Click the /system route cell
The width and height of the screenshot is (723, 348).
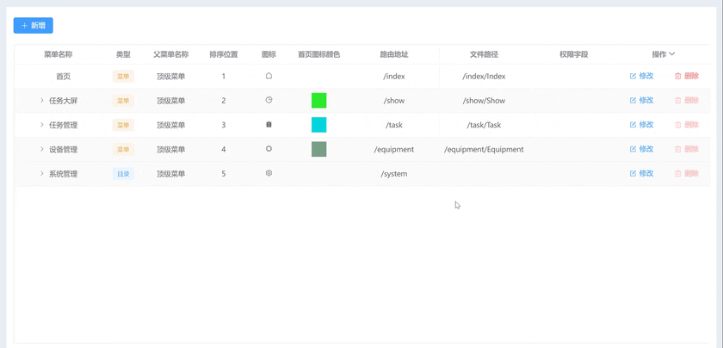click(x=394, y=174)
